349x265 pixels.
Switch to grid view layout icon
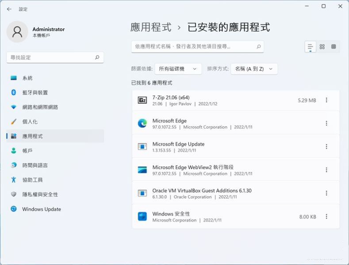pos(322,47)
